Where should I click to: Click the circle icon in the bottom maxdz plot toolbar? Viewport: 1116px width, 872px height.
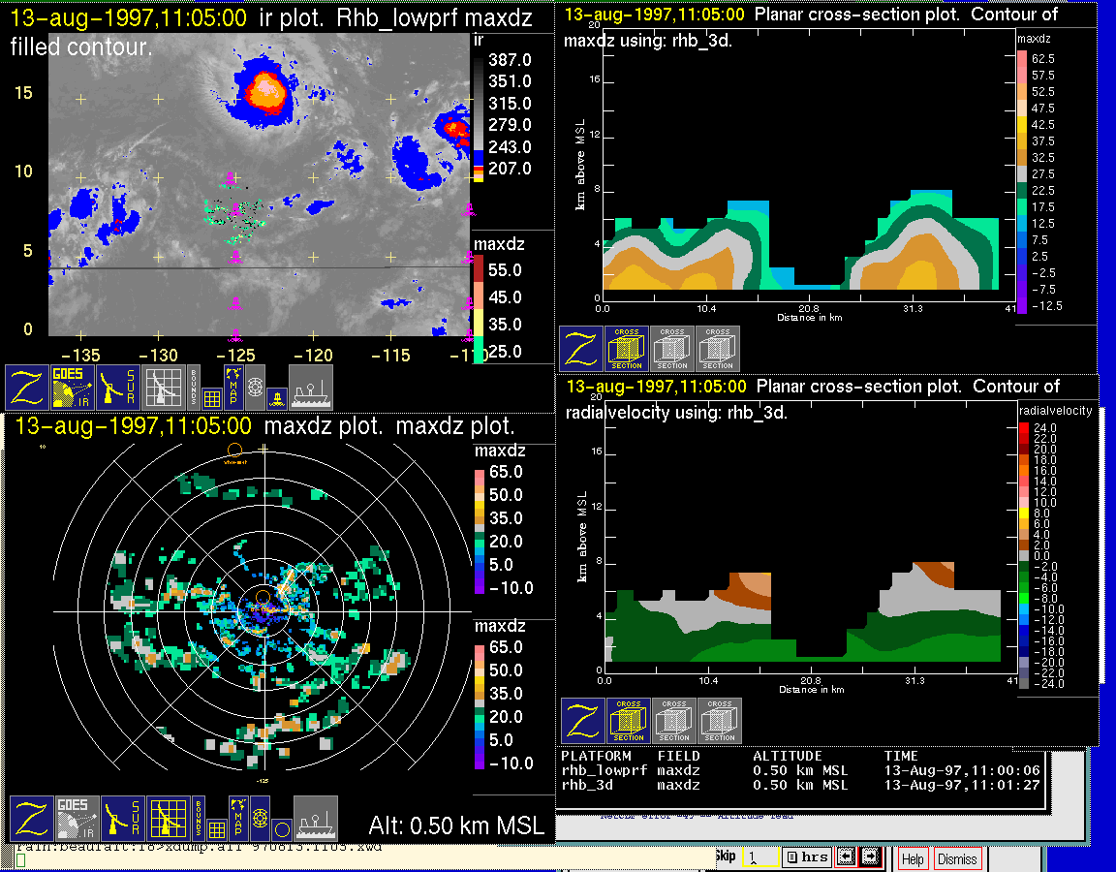pos(280,829)
